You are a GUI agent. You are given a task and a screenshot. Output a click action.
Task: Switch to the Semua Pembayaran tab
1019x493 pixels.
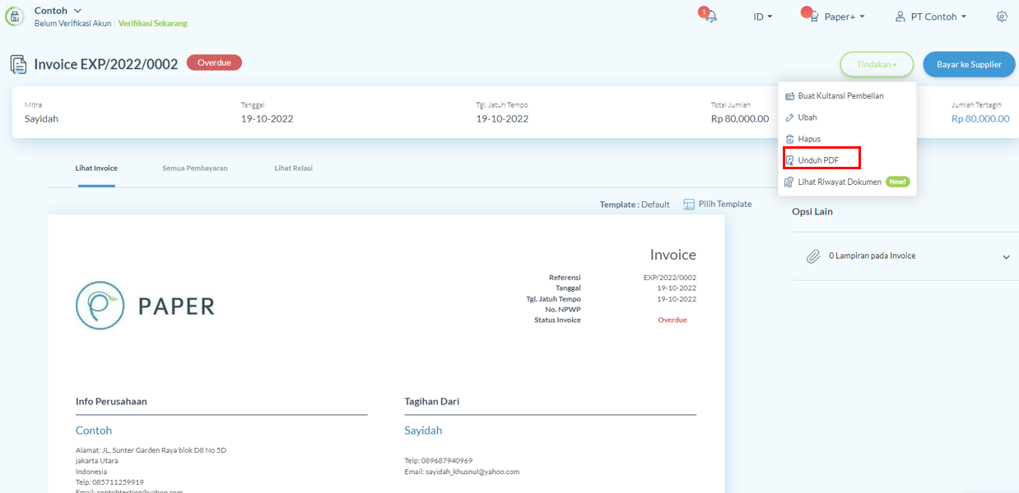195,168
